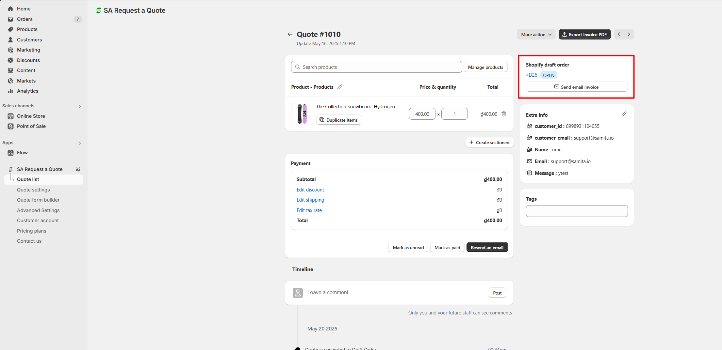Open SA Request a Quote app in sidebar
This screenshot has width=722, height=350.
[40, 169]
